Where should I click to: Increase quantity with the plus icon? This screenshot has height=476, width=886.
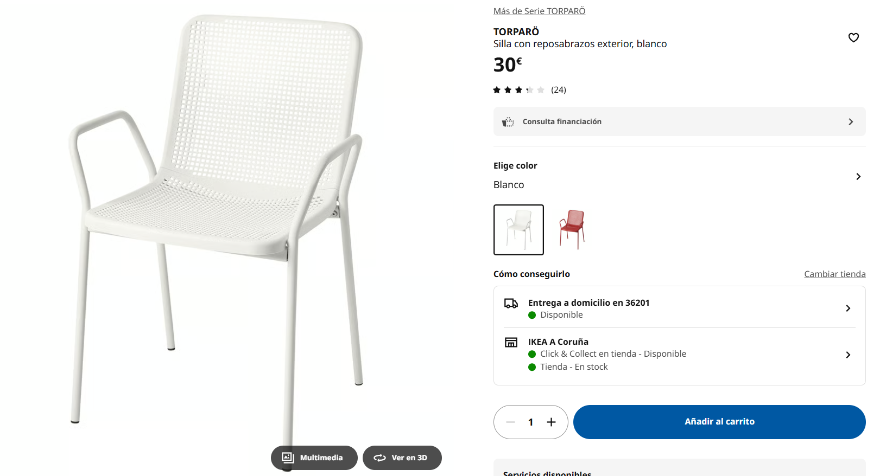pos(551,422)
